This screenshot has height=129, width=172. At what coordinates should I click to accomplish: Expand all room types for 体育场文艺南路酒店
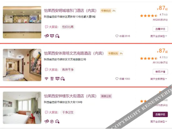(x=159, y=79)
